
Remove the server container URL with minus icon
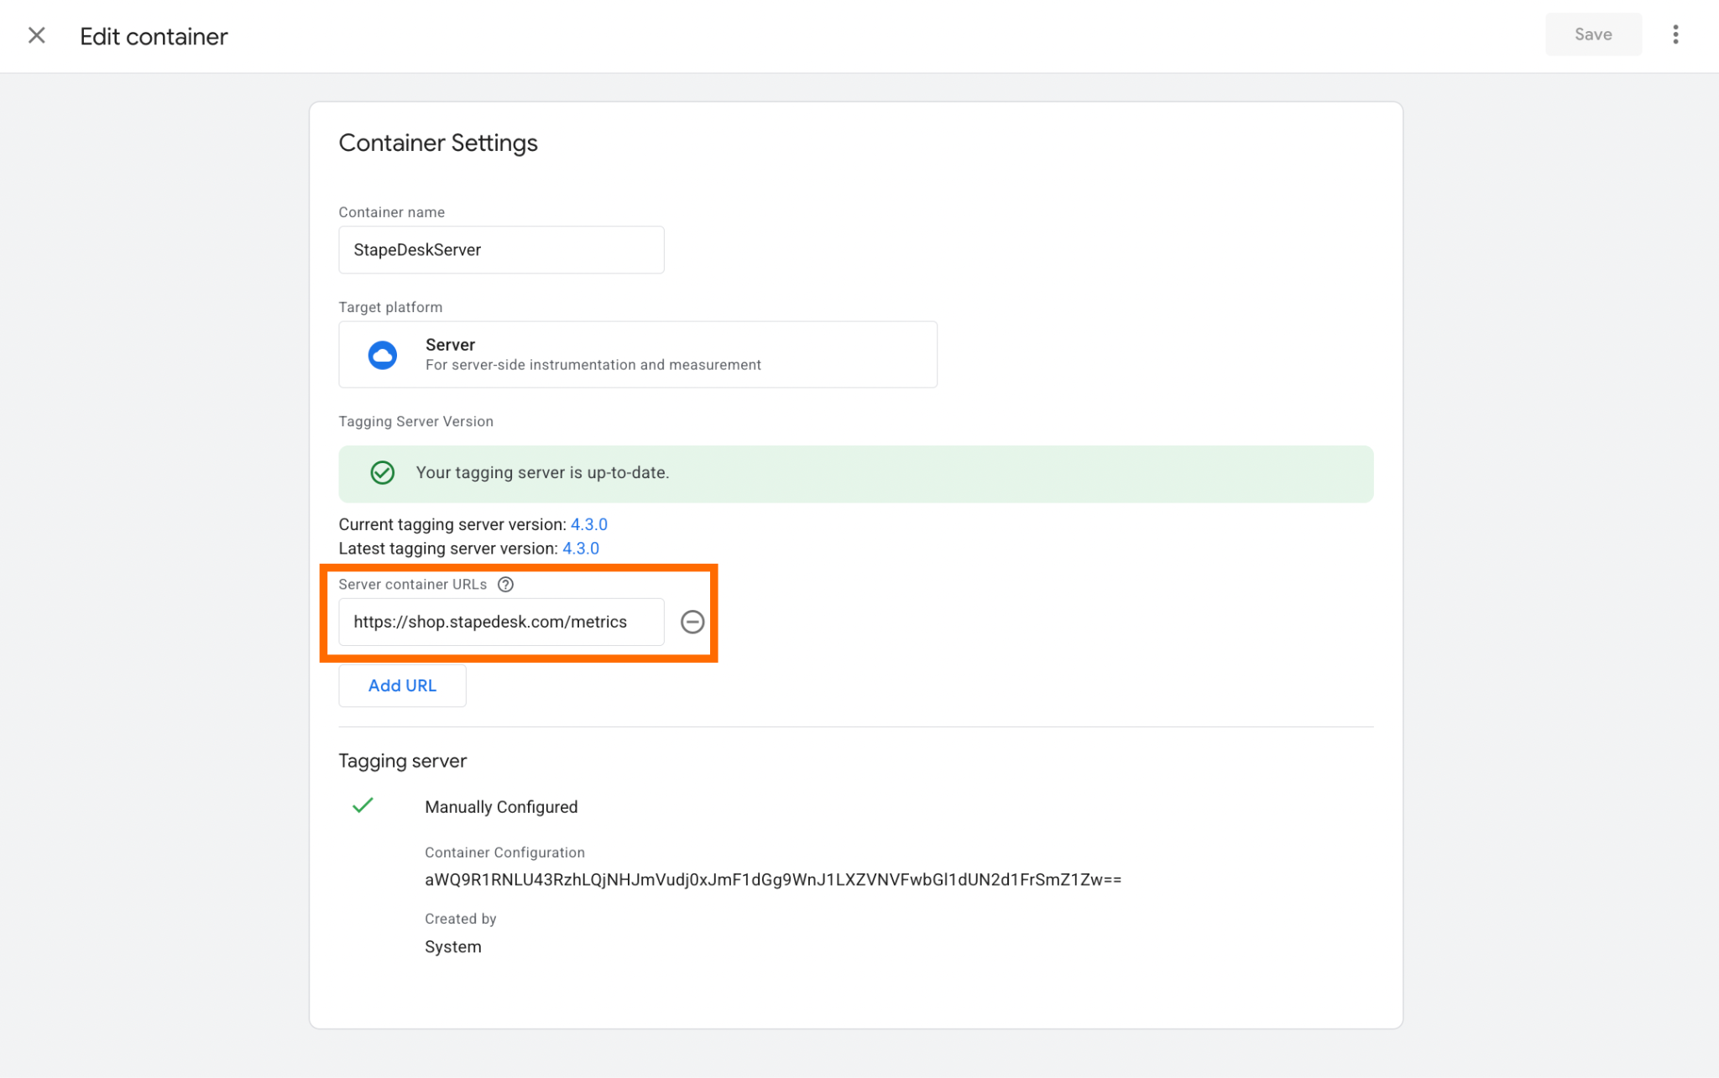[x=692, y=622]
